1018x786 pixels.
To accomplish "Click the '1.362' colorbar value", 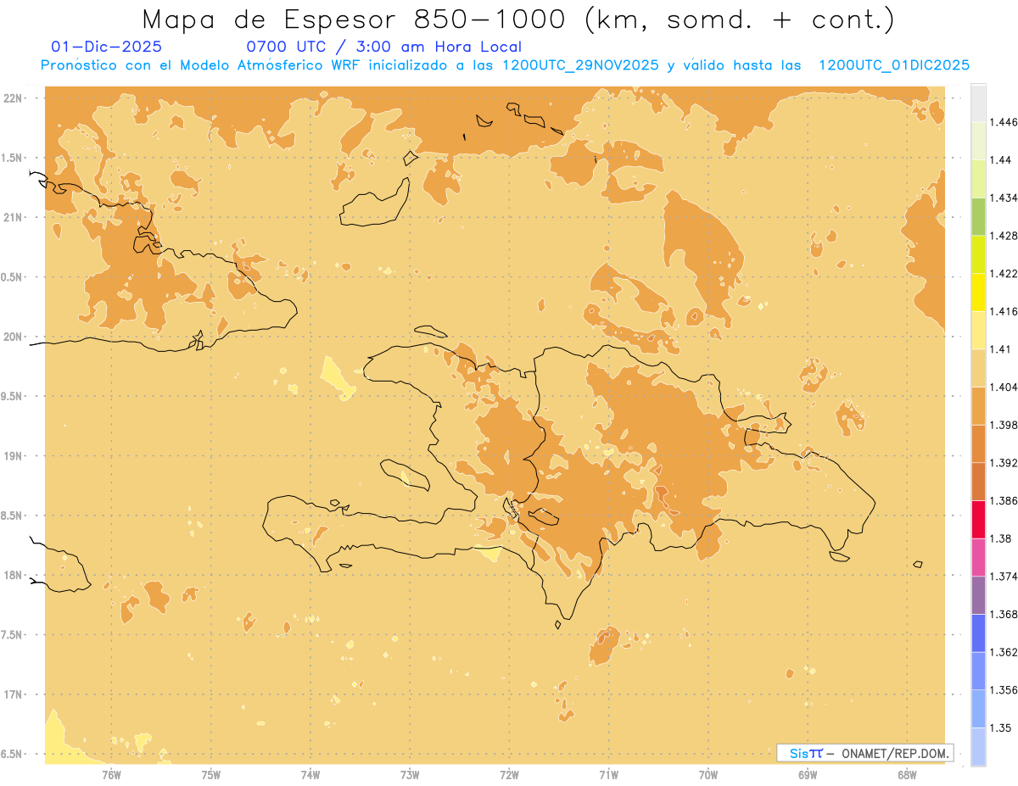I will (x=1004, y=652).
